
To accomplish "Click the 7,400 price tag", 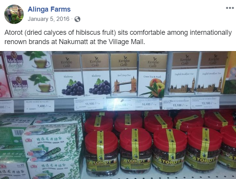I will pos(39,106).
